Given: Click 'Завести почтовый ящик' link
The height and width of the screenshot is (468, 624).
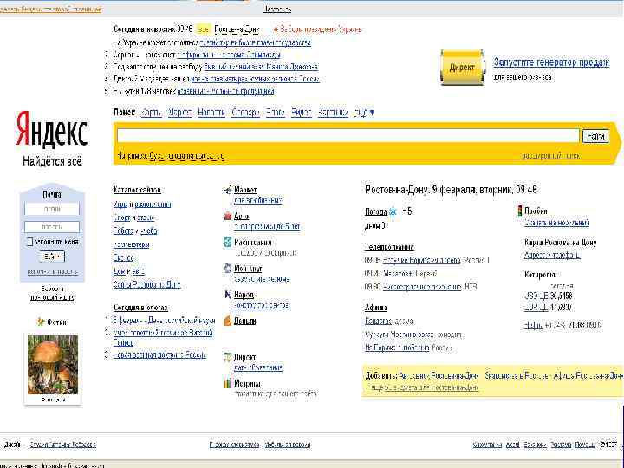Looking at the screenshot, I should coord(52,293).
